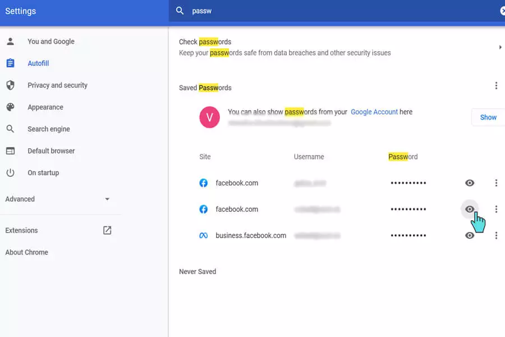
Task: Click the palette icon for Appearance
Action: [x=10, y=107]
